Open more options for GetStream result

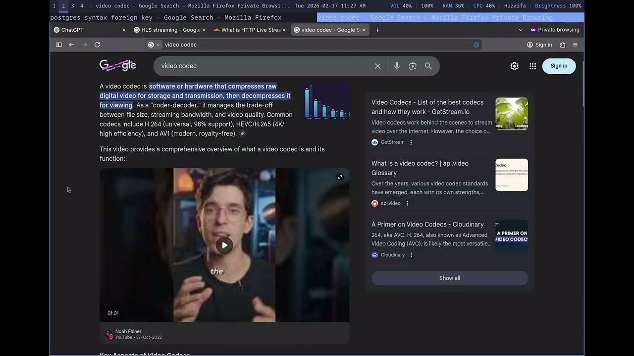[x=411, y=142]
